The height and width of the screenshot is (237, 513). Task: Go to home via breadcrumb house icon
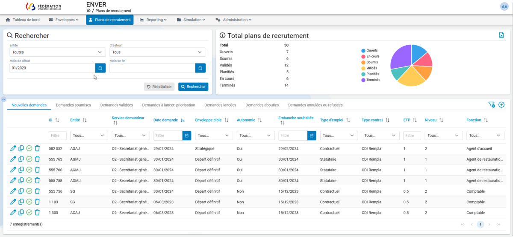[88, 11]
